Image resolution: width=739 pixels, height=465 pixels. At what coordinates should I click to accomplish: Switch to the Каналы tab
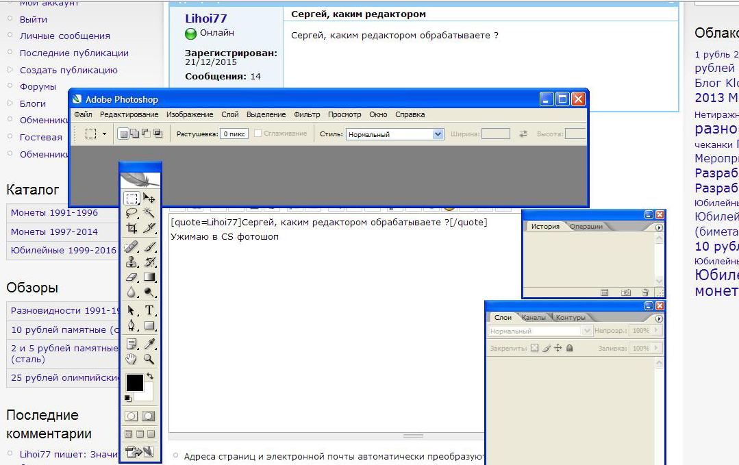click(x=534, y=318)
